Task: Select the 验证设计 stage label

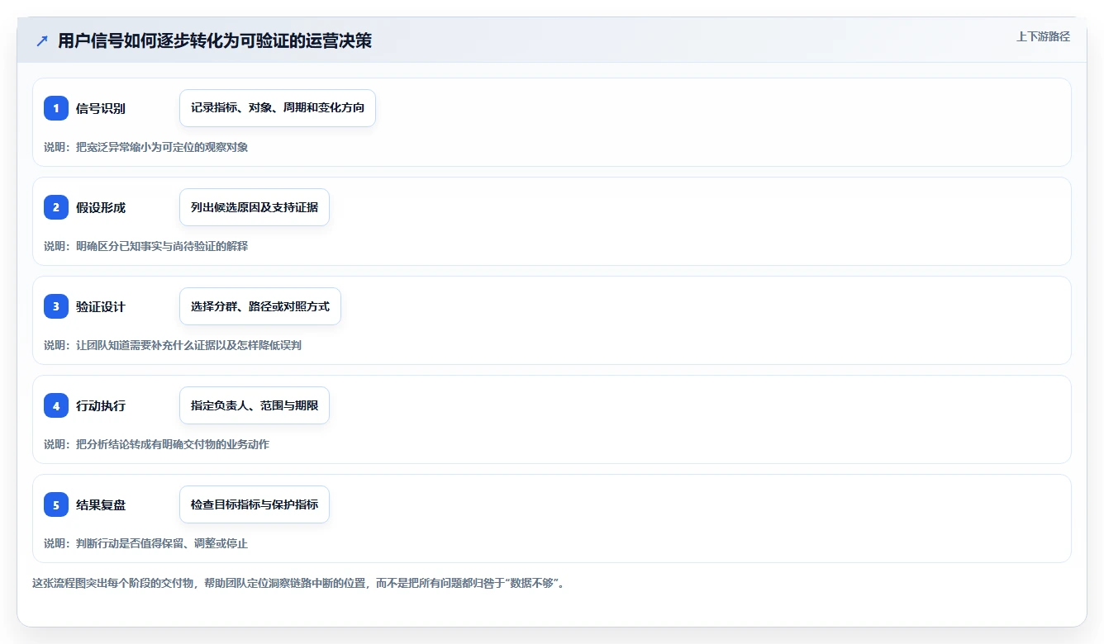Action: click(101, 306)
